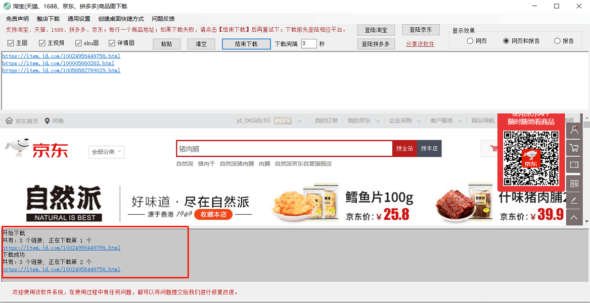Click the 登陆淘宝 button
590x303 pixels.
[376, 30]
